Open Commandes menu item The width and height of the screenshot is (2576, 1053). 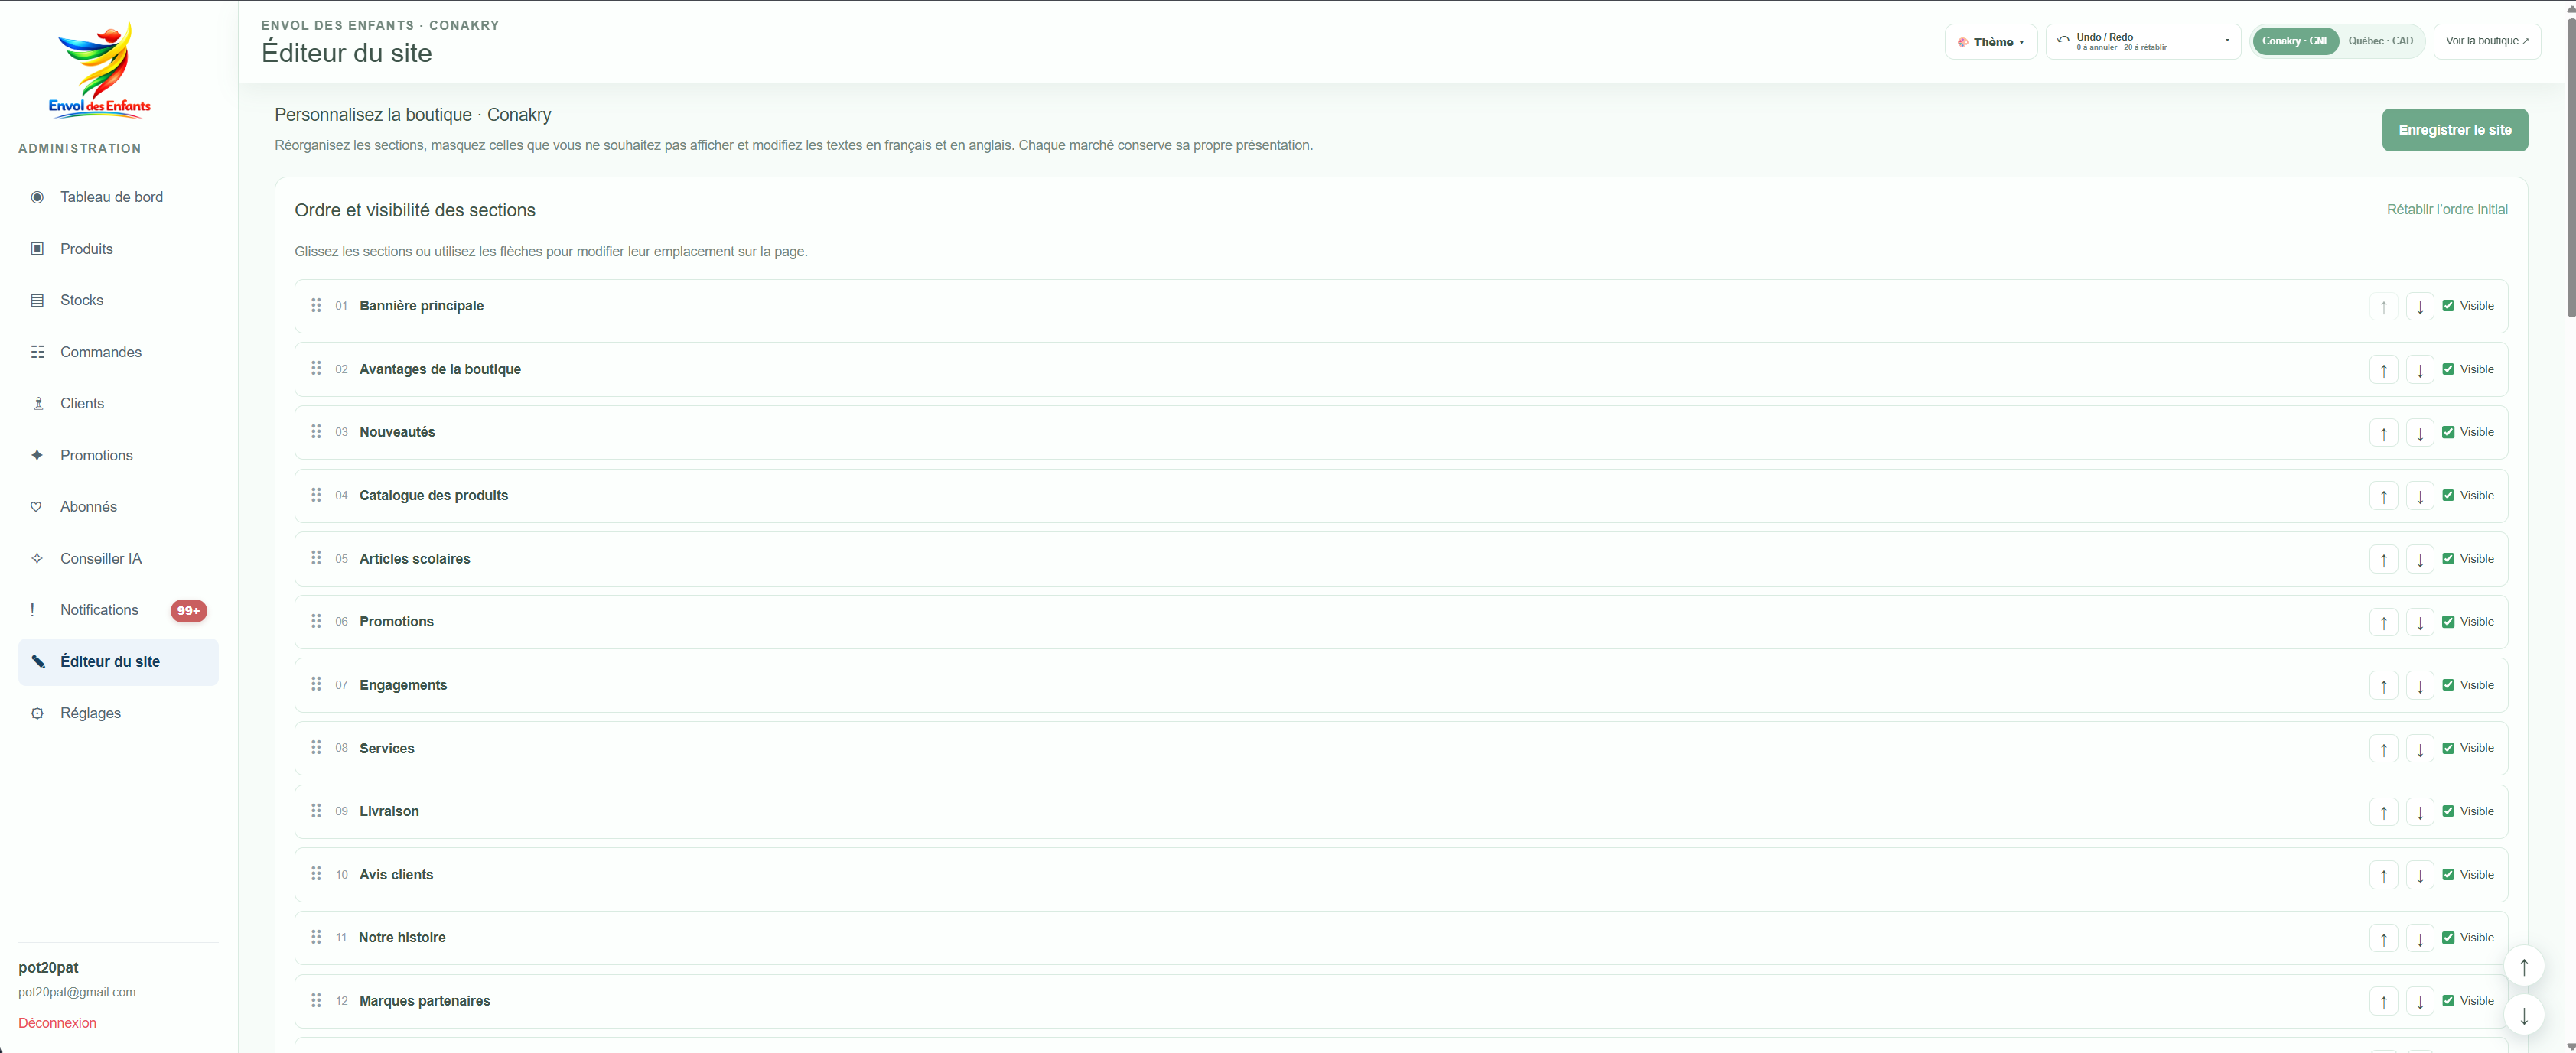[118, 352]
